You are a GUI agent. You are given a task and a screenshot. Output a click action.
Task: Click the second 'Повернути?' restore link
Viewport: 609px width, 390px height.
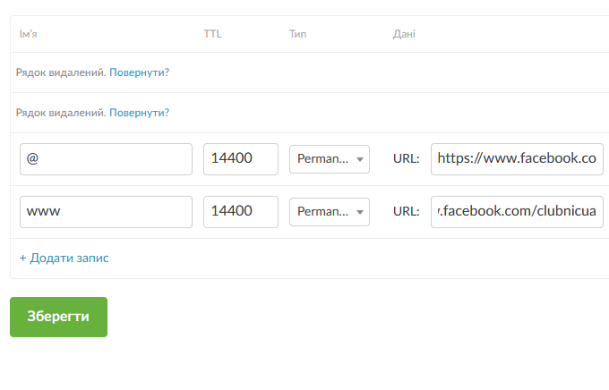(139, 113)
